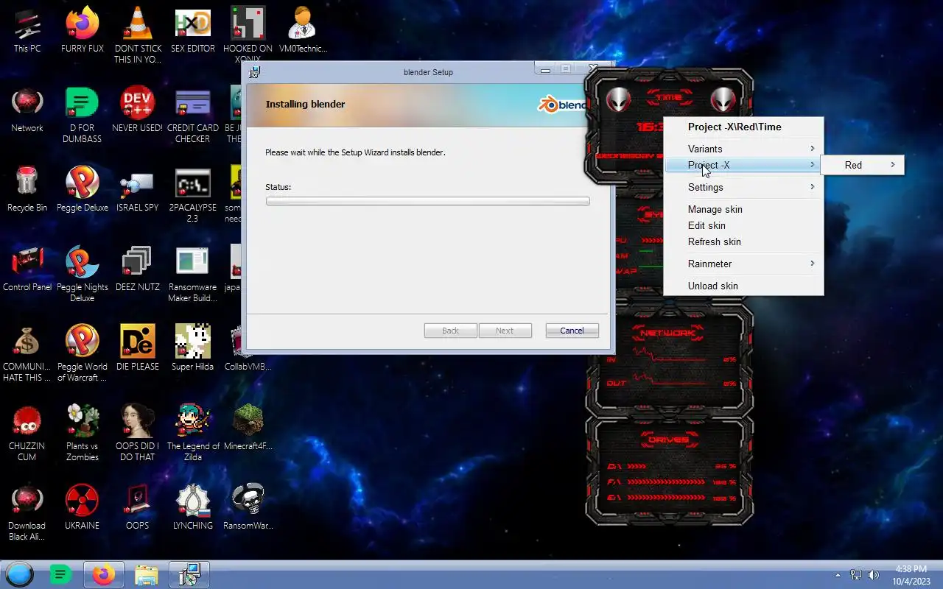Open the HOOKED ON XONIX shortcut
The width and height of the screenshot is (943, 589).
point(248,35)
